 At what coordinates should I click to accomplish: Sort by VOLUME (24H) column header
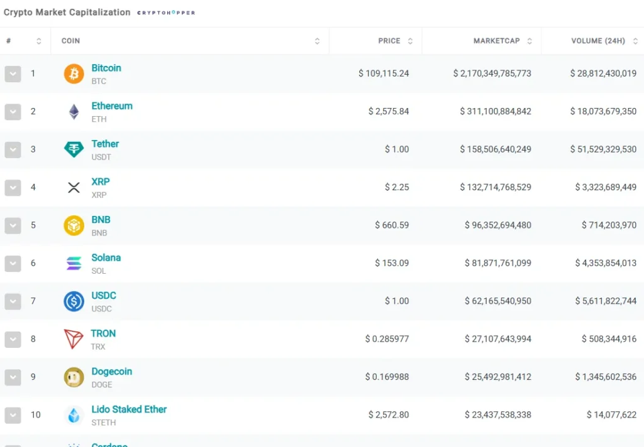[x=597, y=41]
